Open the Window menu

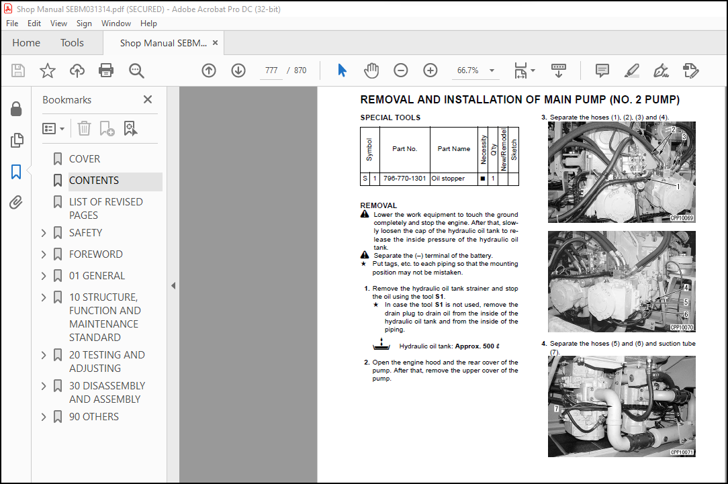pos(116,23)
